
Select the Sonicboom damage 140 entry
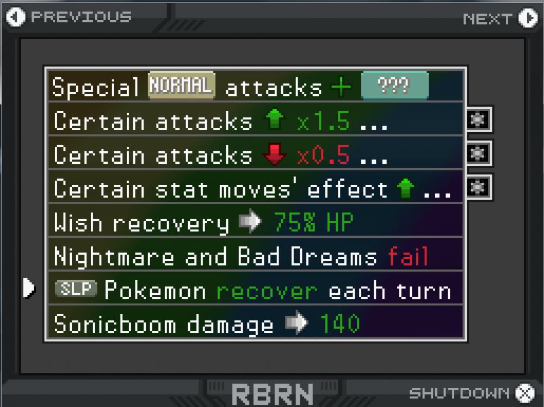click(255, 323)
